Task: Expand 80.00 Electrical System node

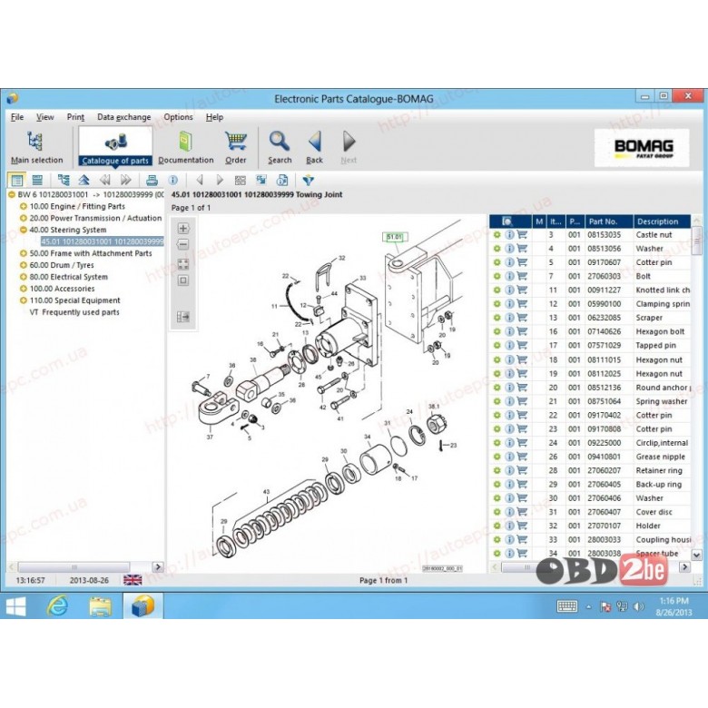Action: coord(24,277)
